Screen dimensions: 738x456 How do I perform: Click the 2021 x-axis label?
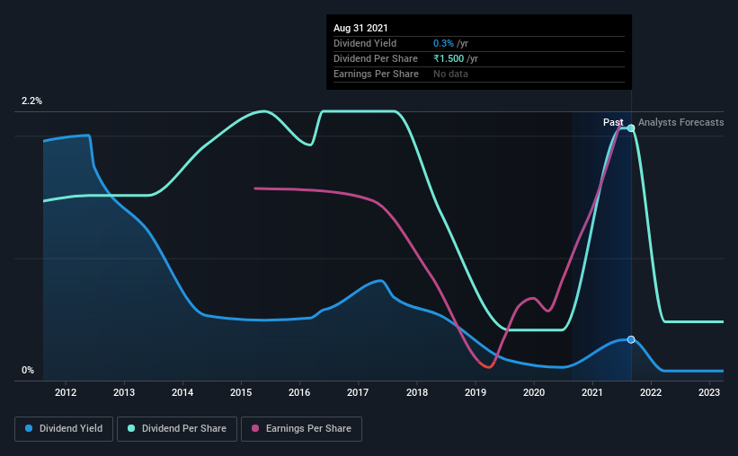(592, 392)
